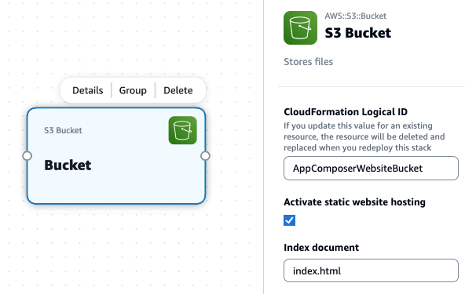Image resolution: width=465 pixels, height=294 pixels.
Task: Click into the Index document input field
Action: pyautogui.click(x=371, y=270)
